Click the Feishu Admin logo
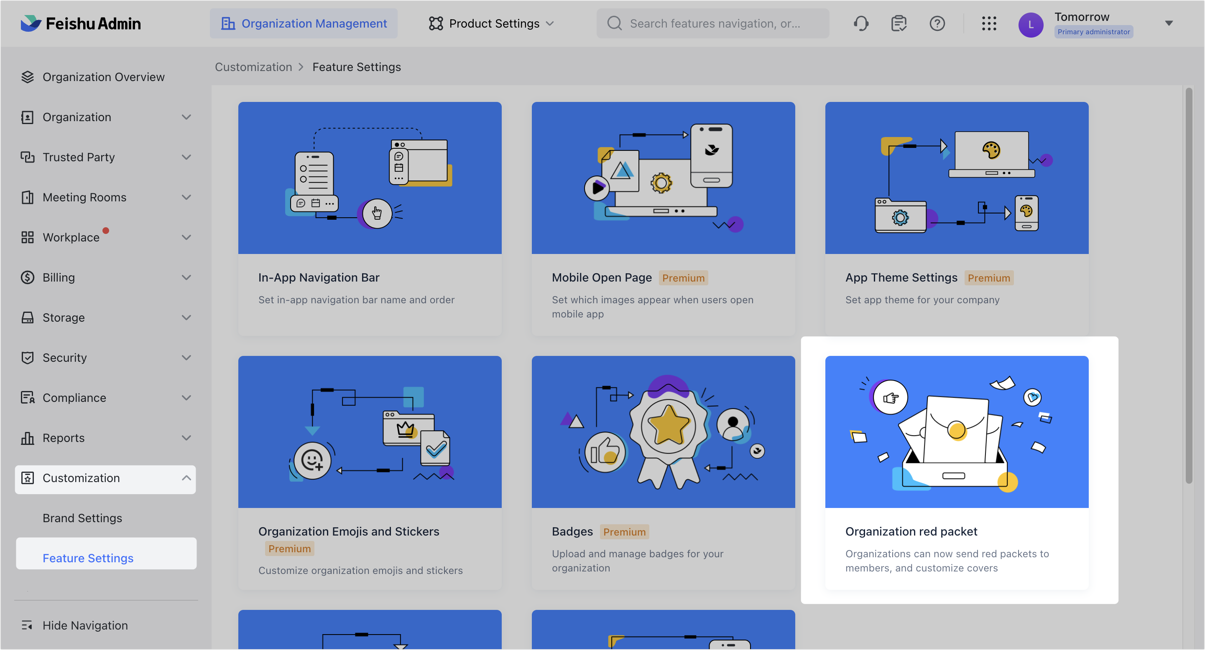This screenshot has height=650, width=1205. [80, 23]
